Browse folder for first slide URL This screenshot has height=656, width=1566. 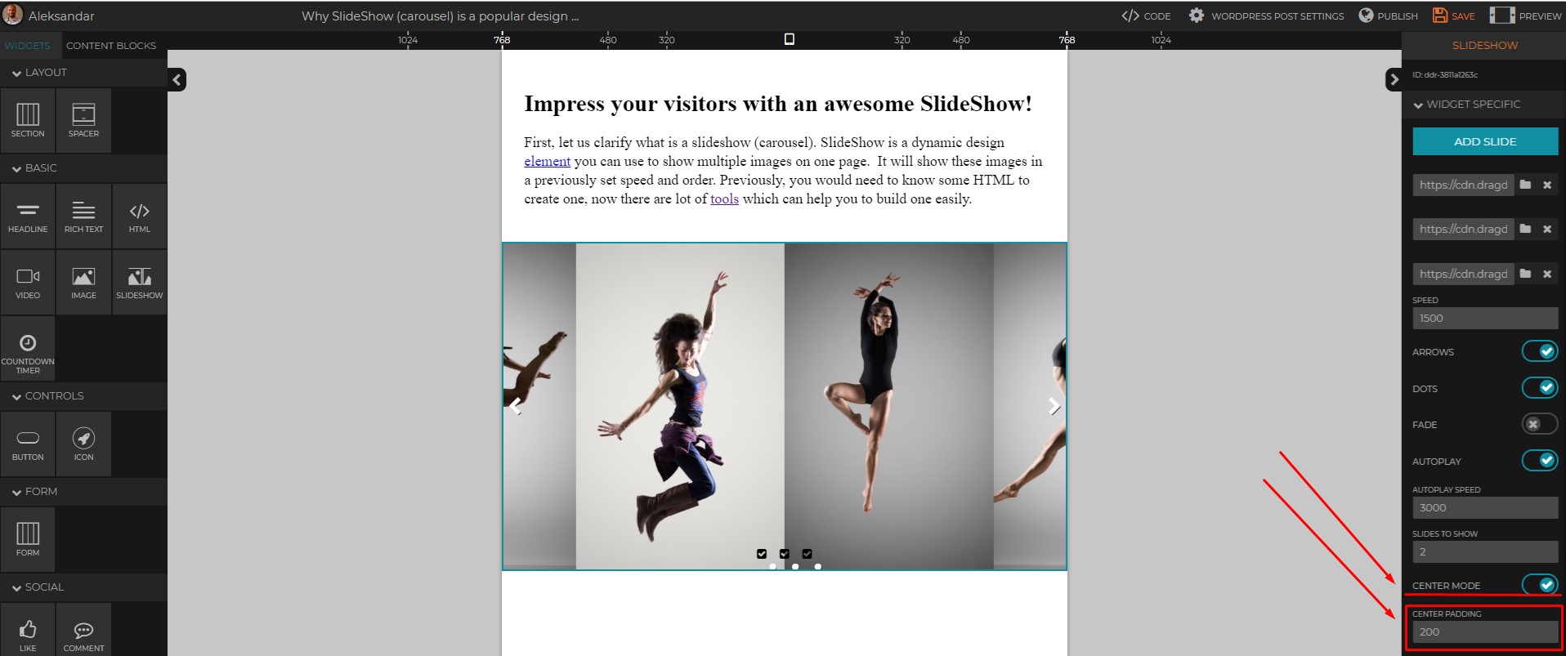click(1525, 185)
